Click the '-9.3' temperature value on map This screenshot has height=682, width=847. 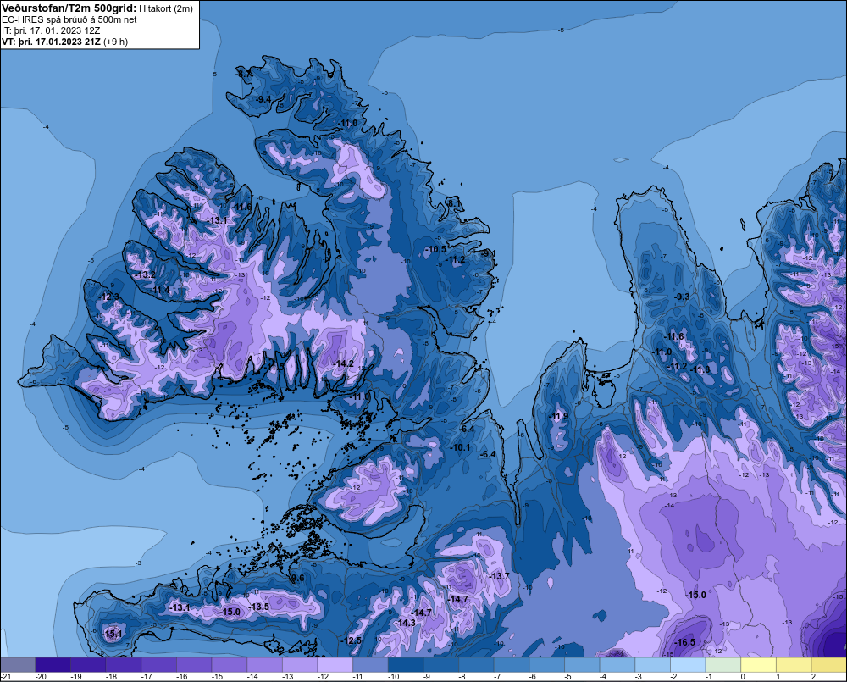[x=682, y=297]
